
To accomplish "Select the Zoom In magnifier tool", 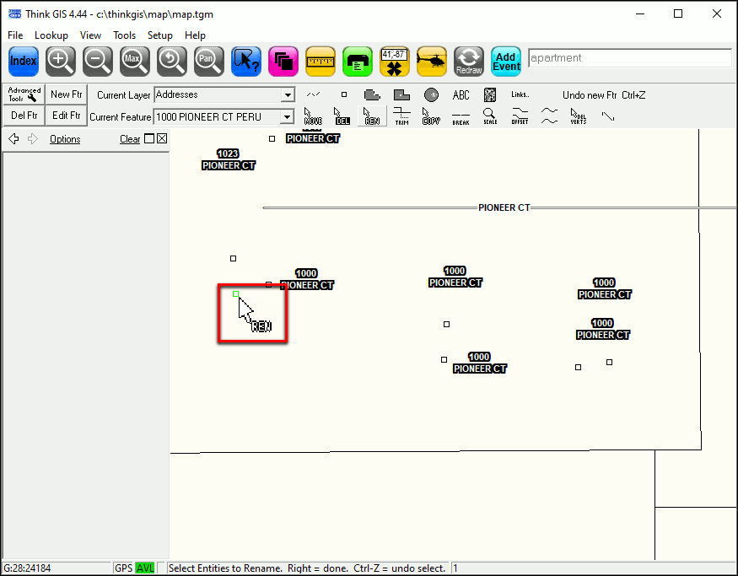I will pyautogui.click(x=61, y=61).
